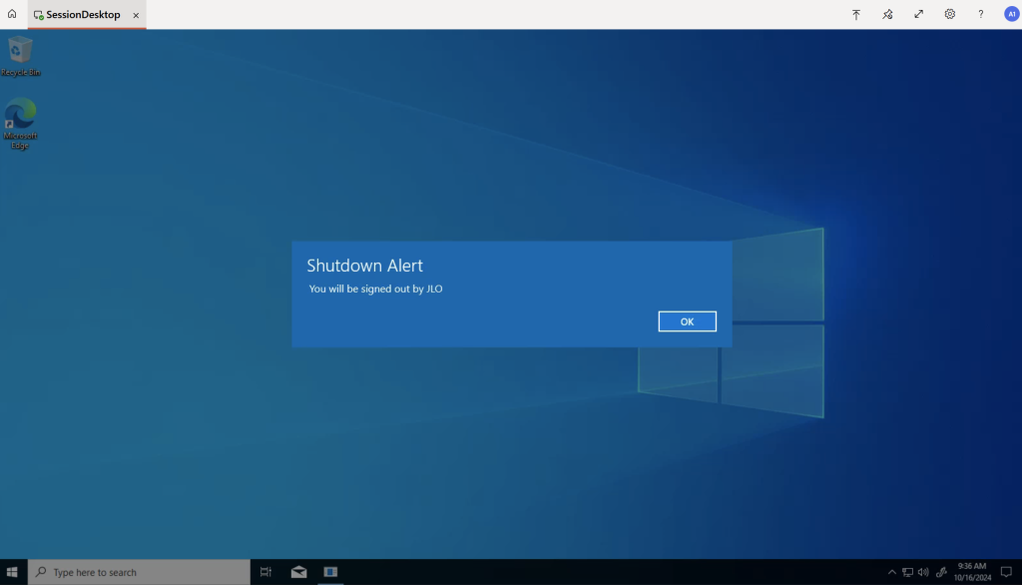
Task: Click the network icon in the system tray
Action: pyautogui.click(x=907, y=572)
